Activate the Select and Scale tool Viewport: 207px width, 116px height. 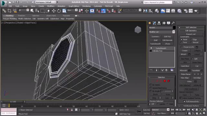tap(64, 11)
